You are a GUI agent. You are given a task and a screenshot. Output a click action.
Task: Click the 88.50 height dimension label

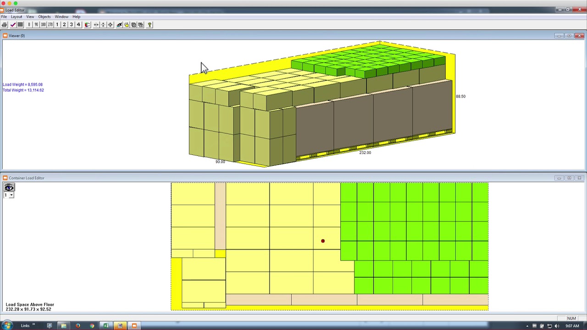(460, 96)
